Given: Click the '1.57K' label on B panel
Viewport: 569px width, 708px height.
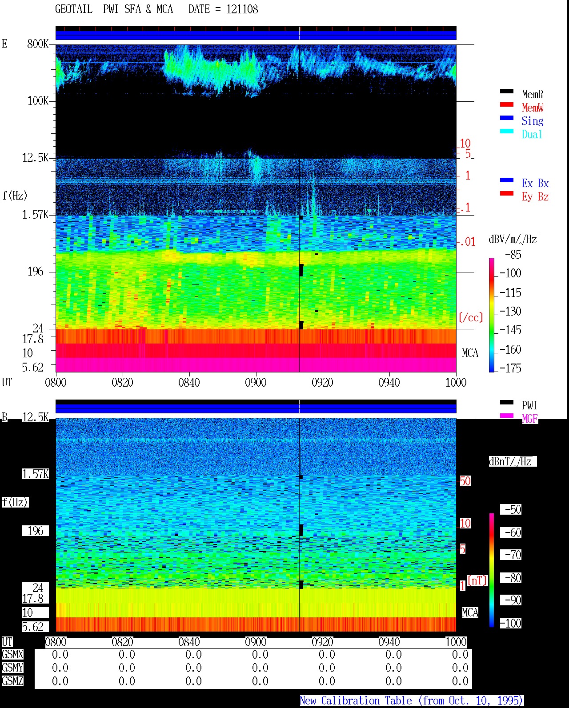Looking at the screenshot, I should [35, 474].
